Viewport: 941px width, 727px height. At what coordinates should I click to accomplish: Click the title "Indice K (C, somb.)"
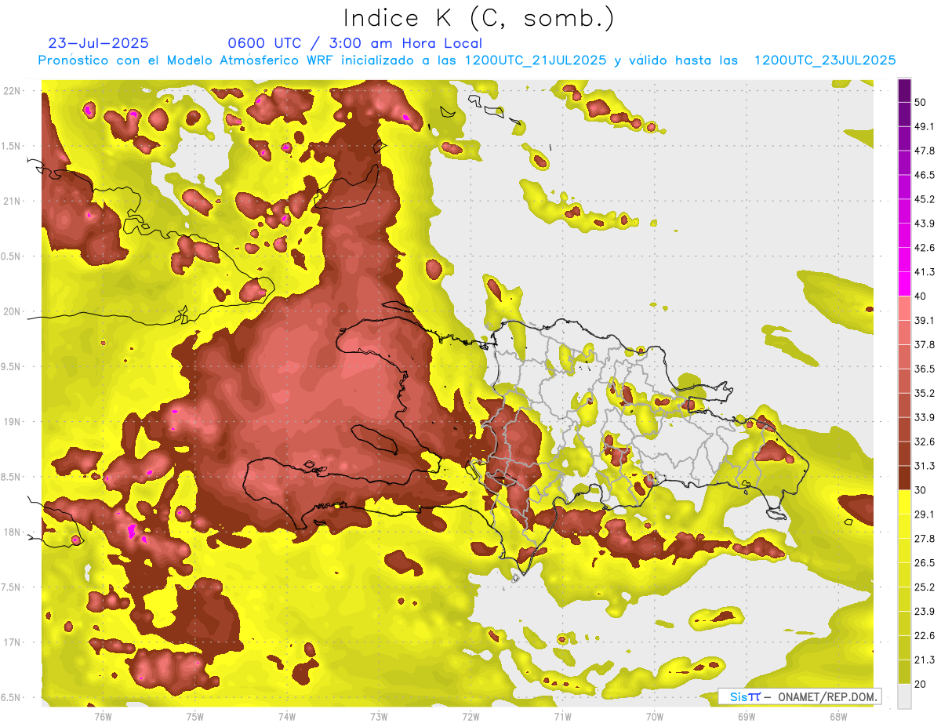[x=479, y=18]
